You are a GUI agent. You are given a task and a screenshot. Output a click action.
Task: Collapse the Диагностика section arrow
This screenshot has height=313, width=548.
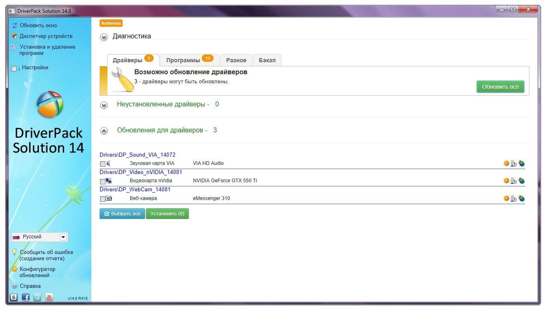(x=104, y=37)
